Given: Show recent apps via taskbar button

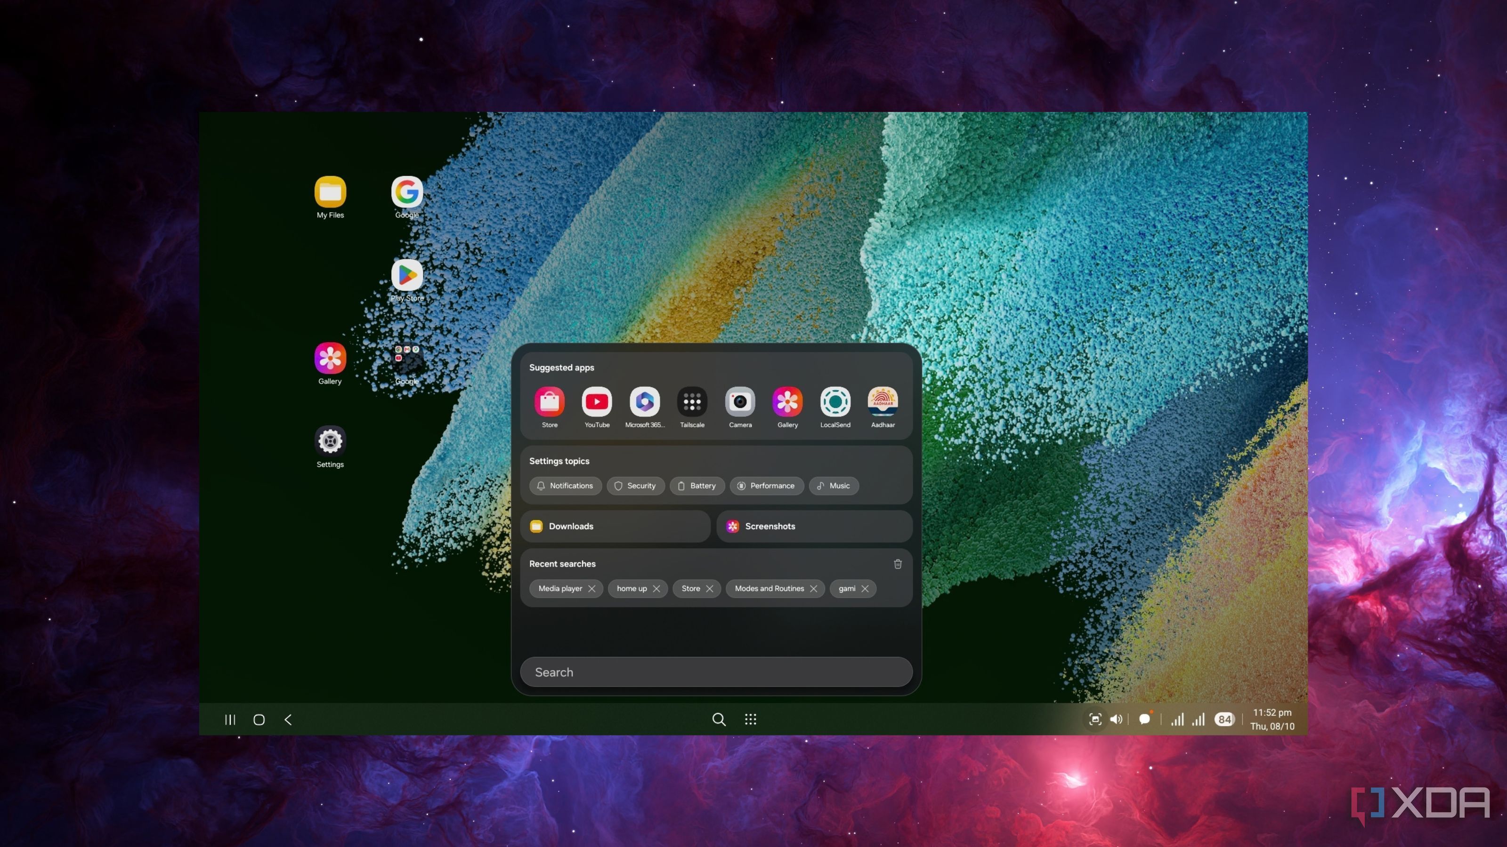Looking at the screenshot, I should coord(230,719).
